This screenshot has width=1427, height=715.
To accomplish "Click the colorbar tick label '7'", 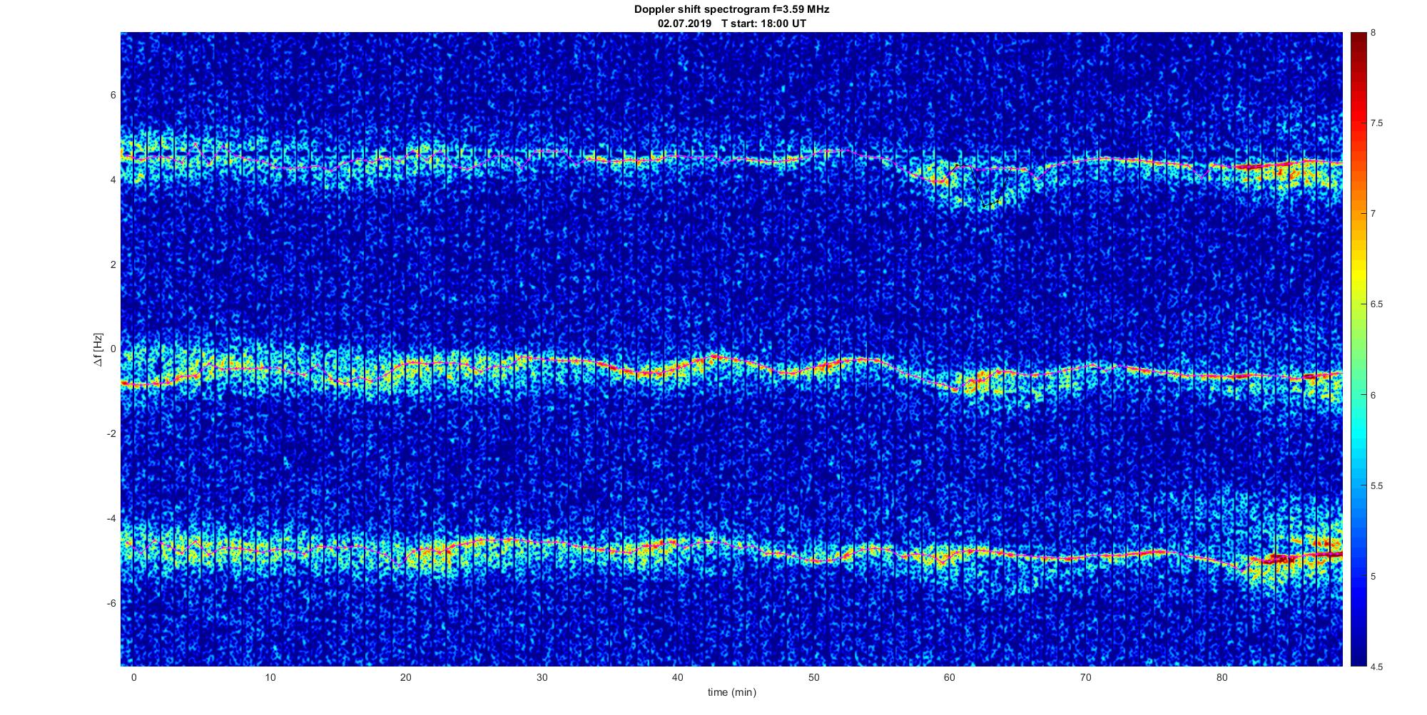I will [x=1373, y=214].
